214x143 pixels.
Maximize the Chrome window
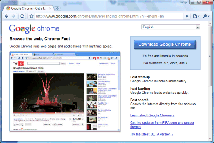pyautogui.click(x=199, y=3)
